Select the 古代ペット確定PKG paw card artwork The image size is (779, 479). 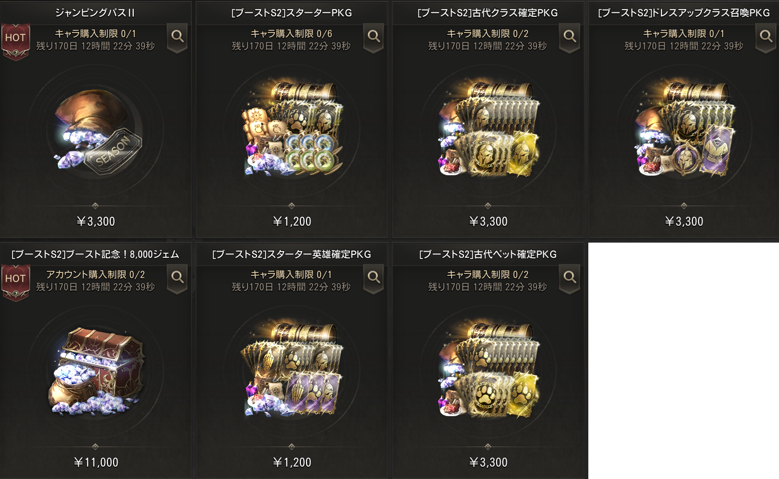coord(488,370)
